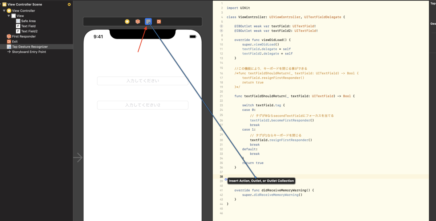Click 'override func viewDidLoad()' line
436x221 pixels.
point(263,40)
